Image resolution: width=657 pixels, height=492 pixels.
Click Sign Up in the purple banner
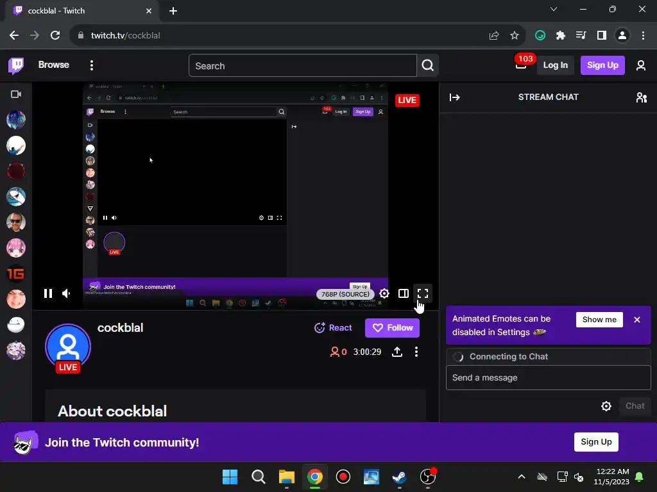pos(596,442)
